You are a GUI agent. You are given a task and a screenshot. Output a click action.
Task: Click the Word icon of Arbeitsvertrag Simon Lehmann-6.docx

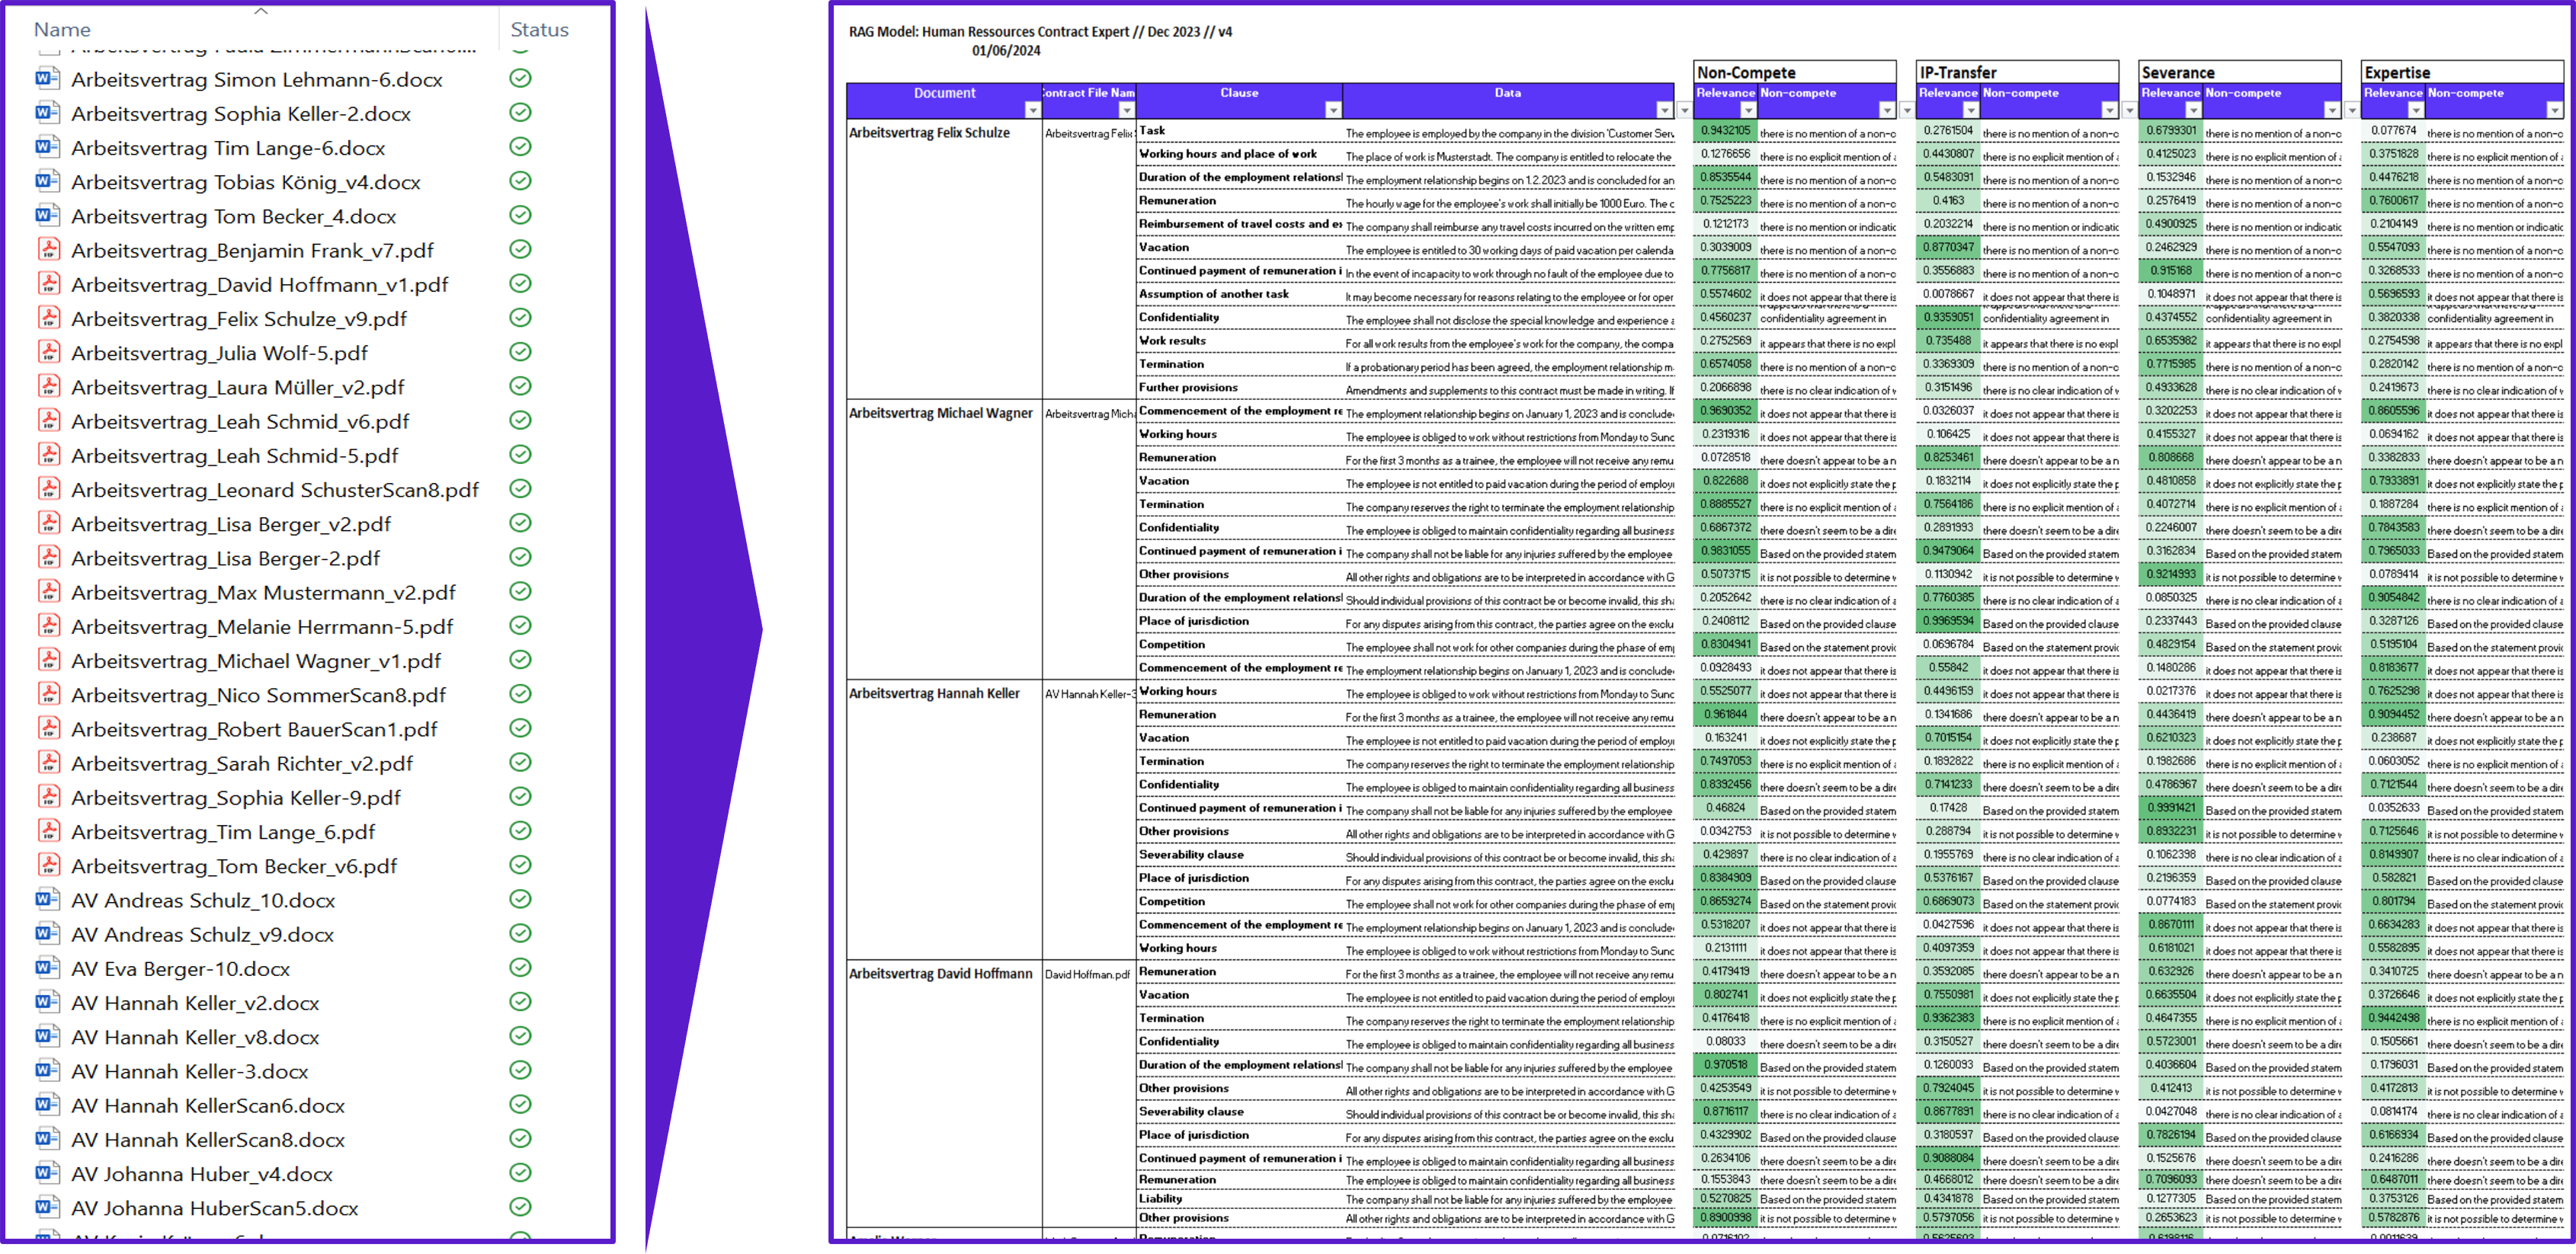tap(46, 79)
